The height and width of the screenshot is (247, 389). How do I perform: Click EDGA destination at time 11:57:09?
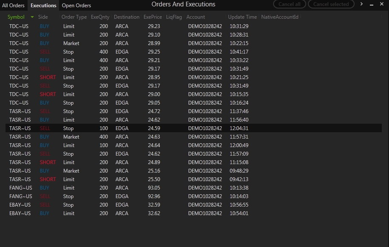(122, 153)
